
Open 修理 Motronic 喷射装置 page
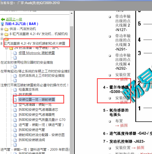coord(37,53)
